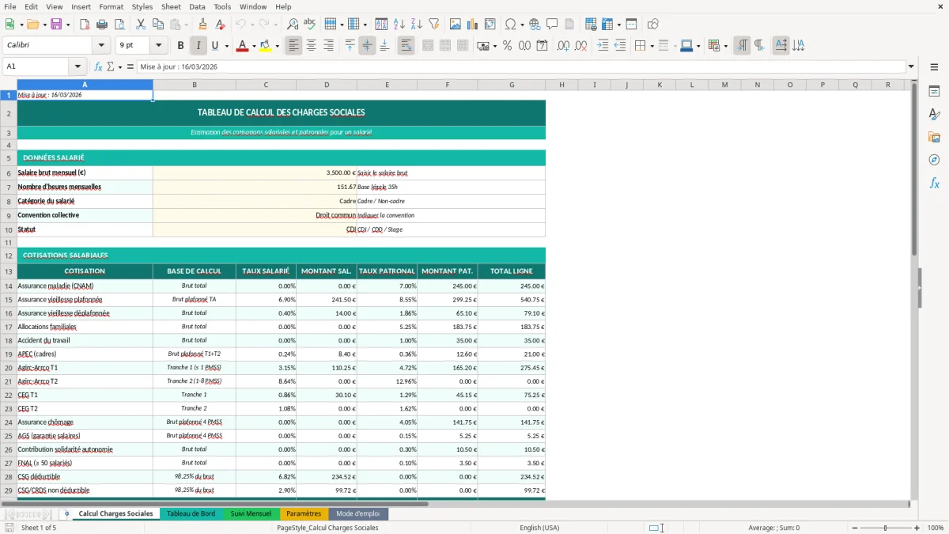Toggle Center Vertically alignment
Screen dimensions: 949x534
click(x=367, y=46)
